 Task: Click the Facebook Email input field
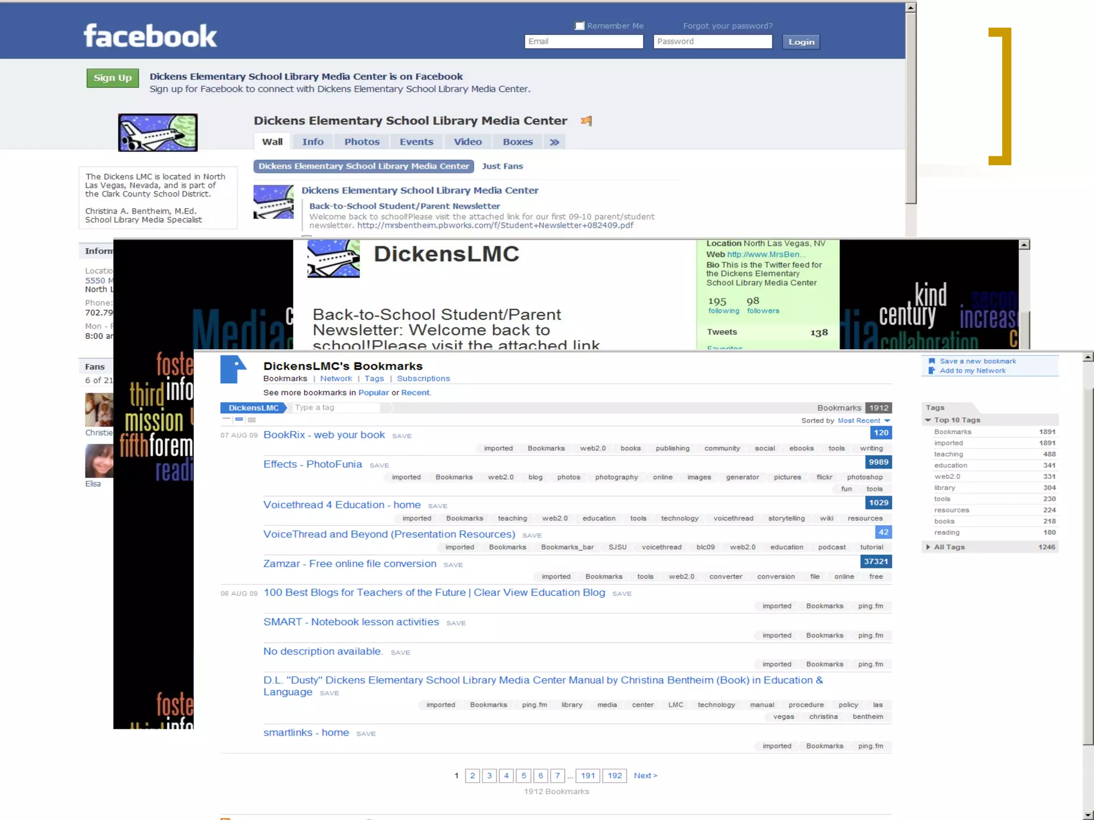(583, 42)
